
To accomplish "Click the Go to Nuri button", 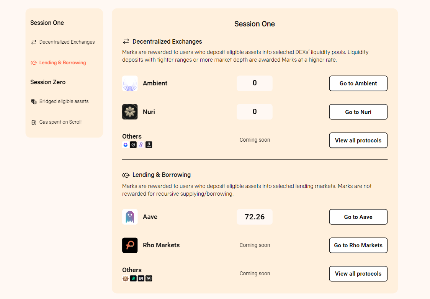I will (x=358, y=112).
